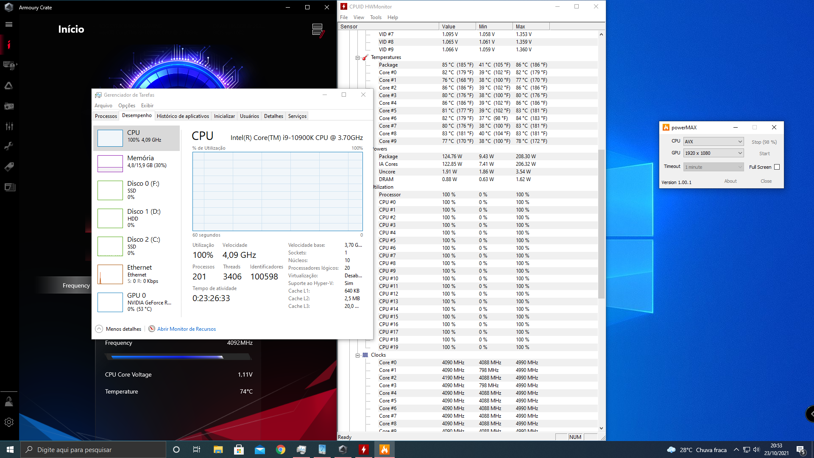The image size is (814, 458).
Task: Open GPU resolution dropdown in powerMAX
Action: pos(714,153)
